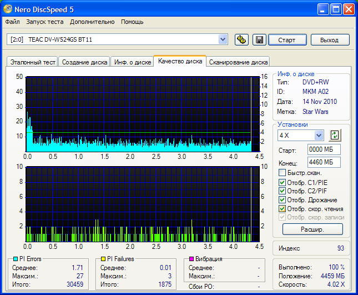Screen dimensions: 358x295
Task: Open the Запуск теста menu
Action: click(x=44, y=22)
